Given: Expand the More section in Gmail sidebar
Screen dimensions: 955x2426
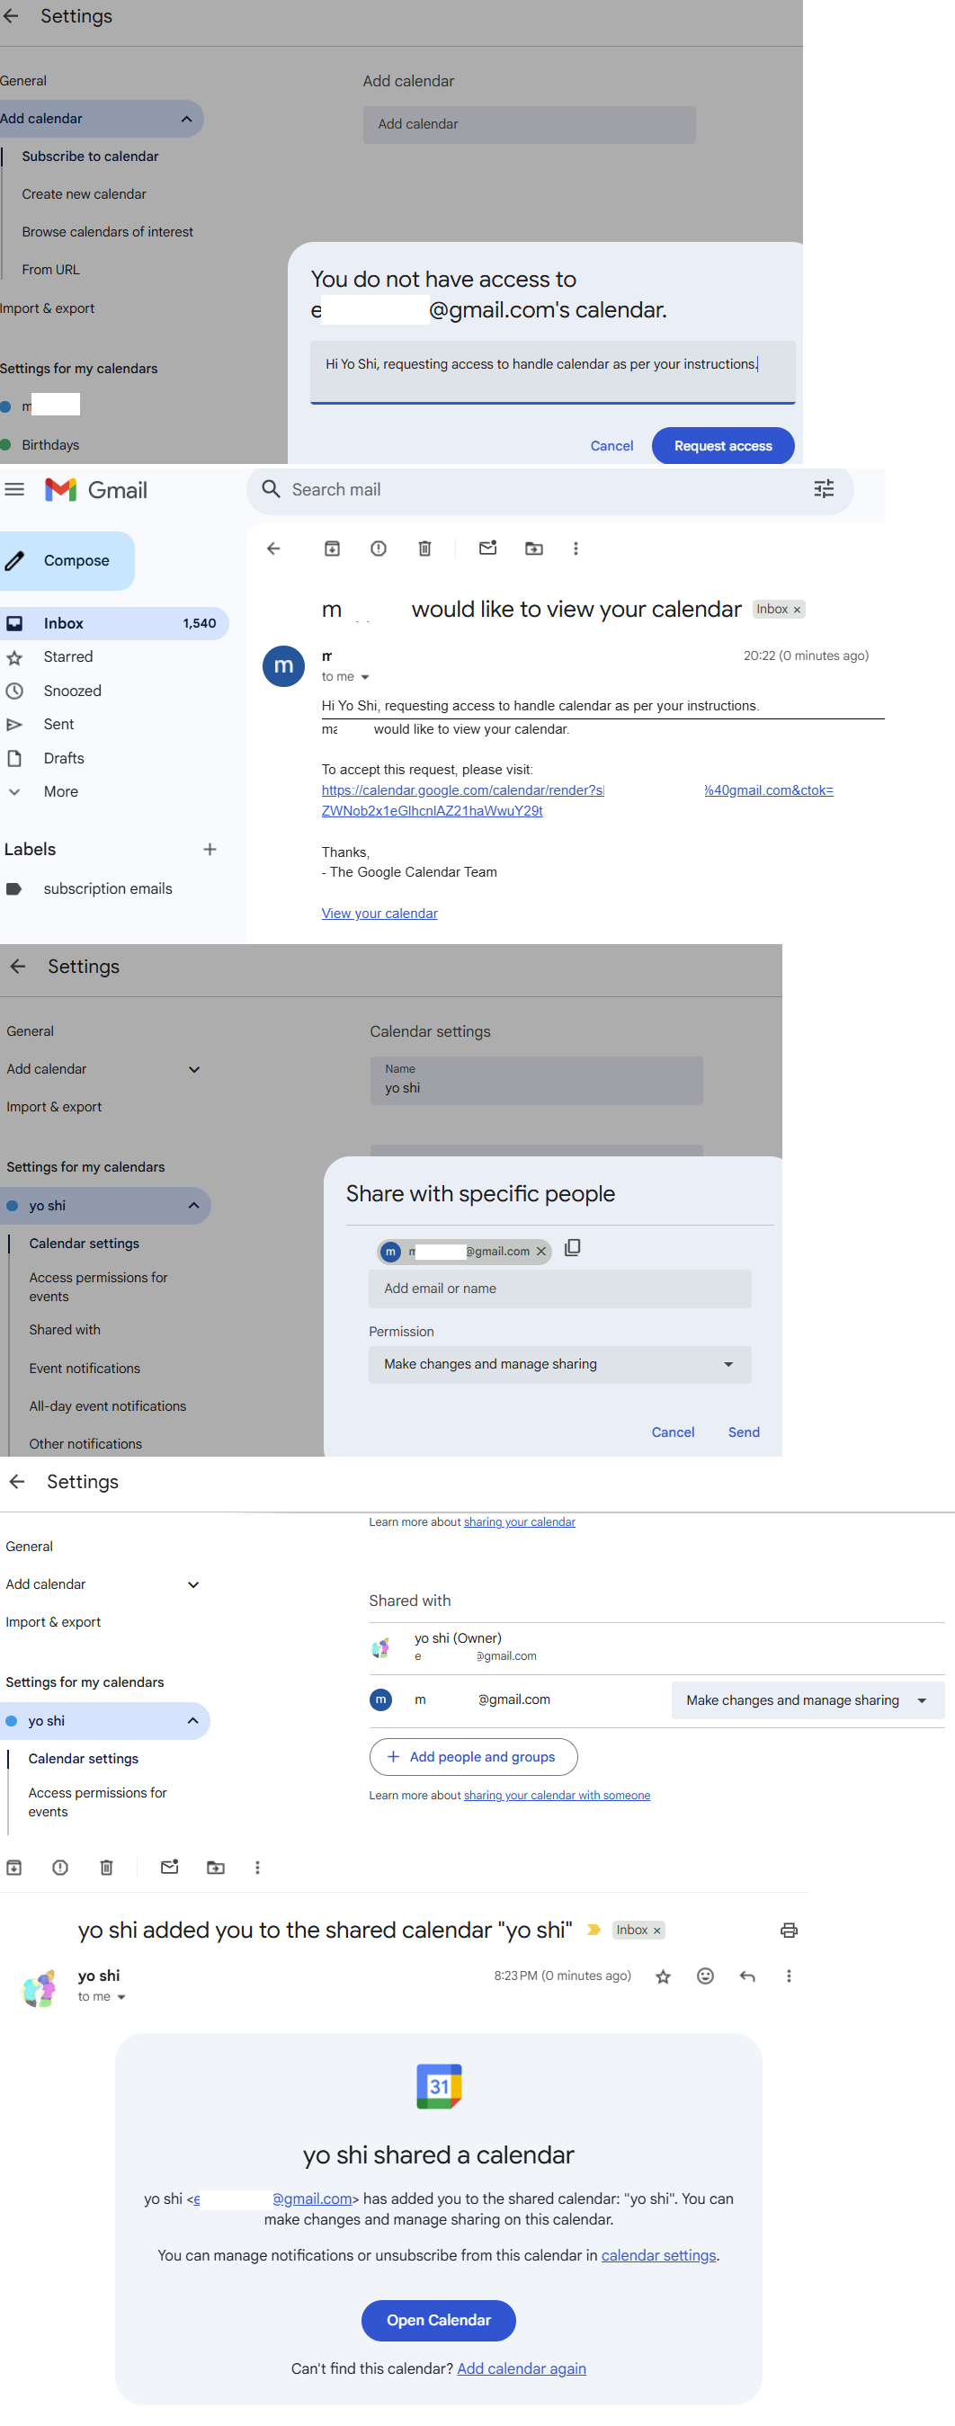Looking at the screenshot, I should [x=60, y=791].
